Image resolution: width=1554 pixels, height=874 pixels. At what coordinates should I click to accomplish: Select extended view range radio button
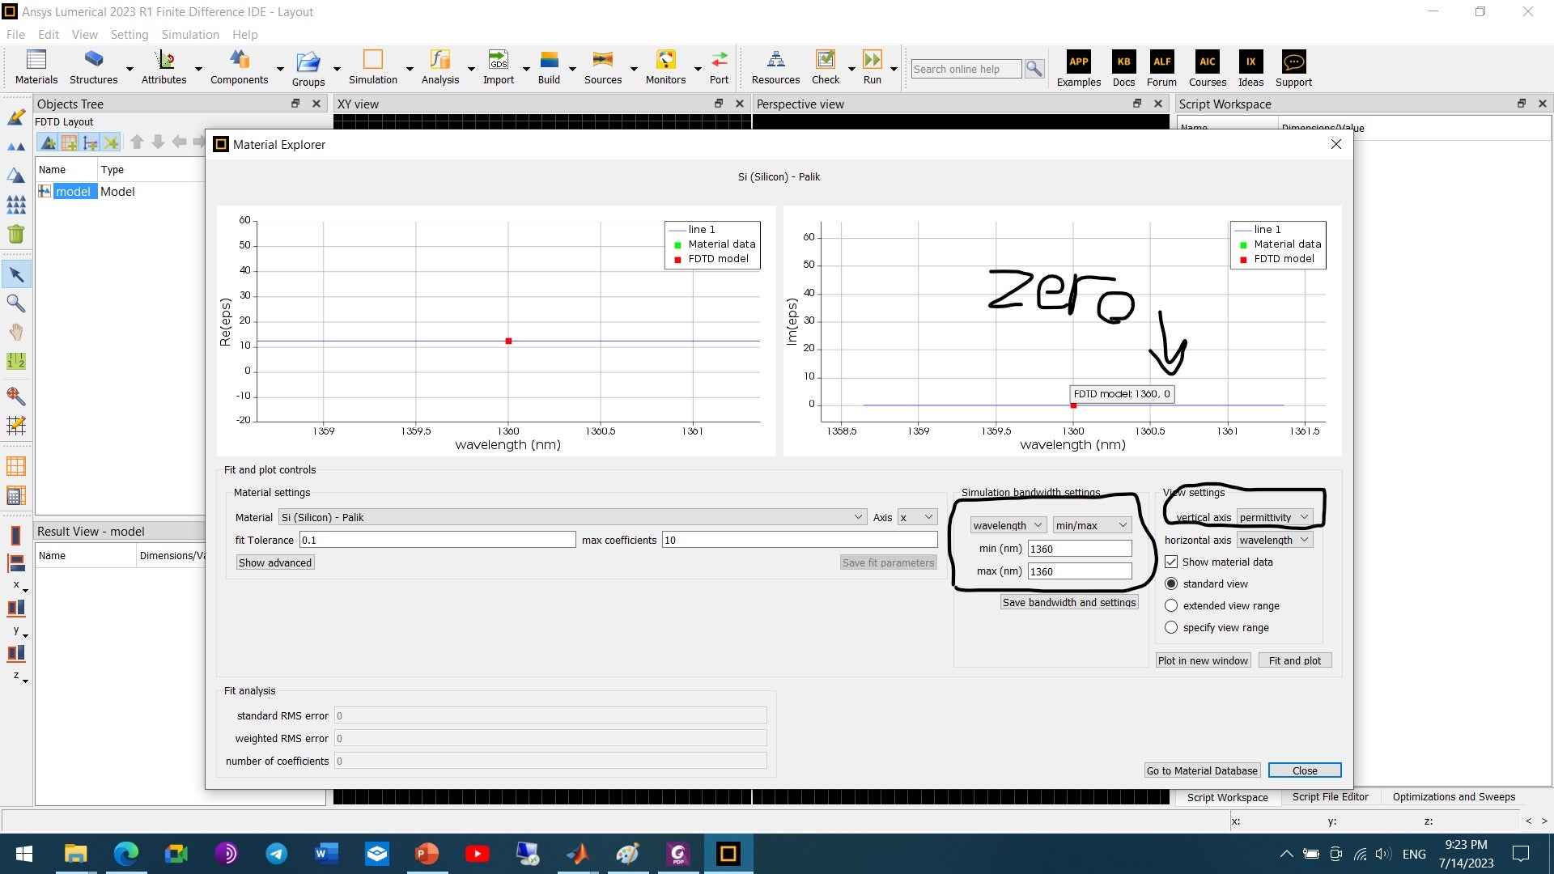click(x=1171, y=605)
